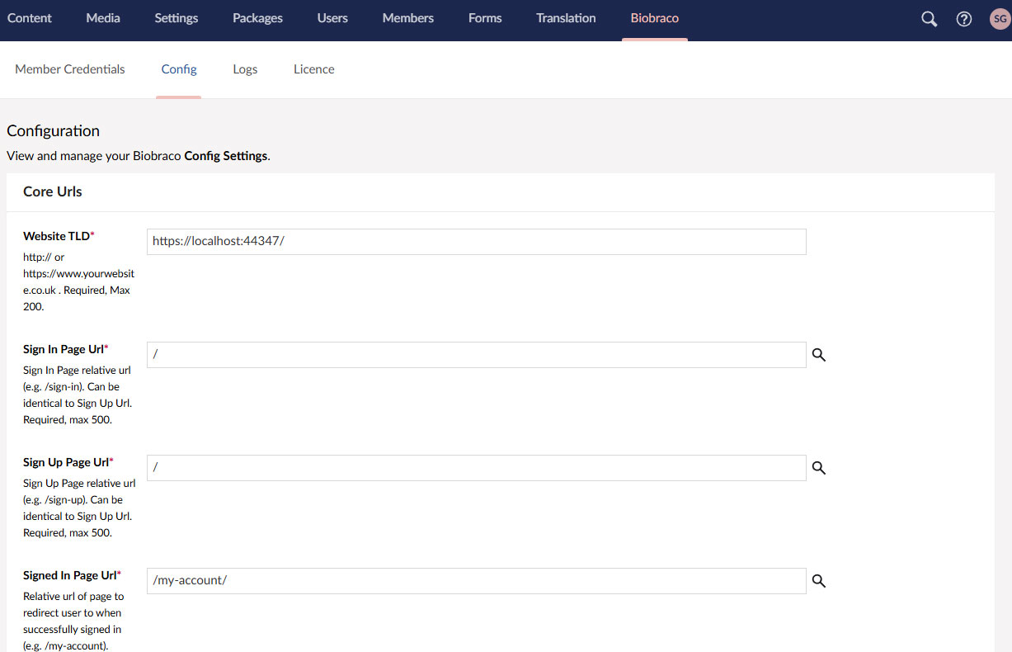Screen dimensions: 1012x652
Task: Switch to the Licence tab
Action: [x=314, y=69]
